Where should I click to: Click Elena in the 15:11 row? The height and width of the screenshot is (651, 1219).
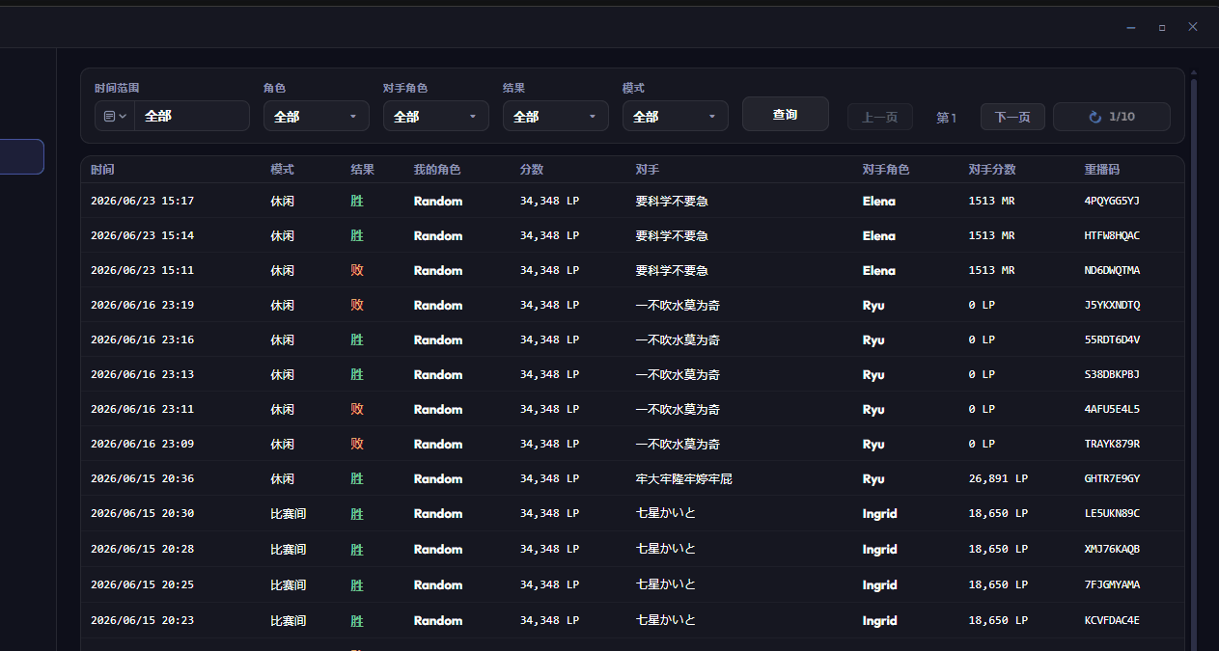879,271
